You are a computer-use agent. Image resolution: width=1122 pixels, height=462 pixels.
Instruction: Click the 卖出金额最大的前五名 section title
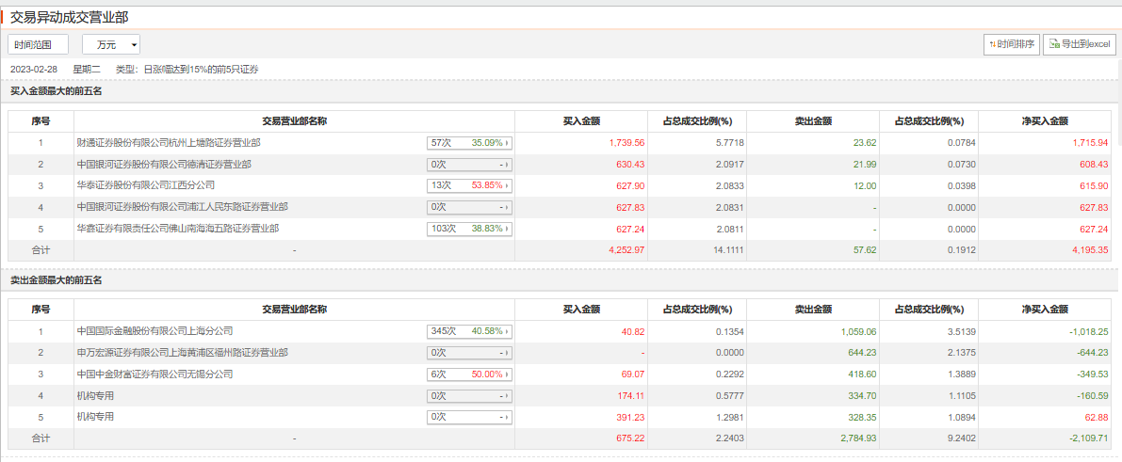tap(57, 280)
